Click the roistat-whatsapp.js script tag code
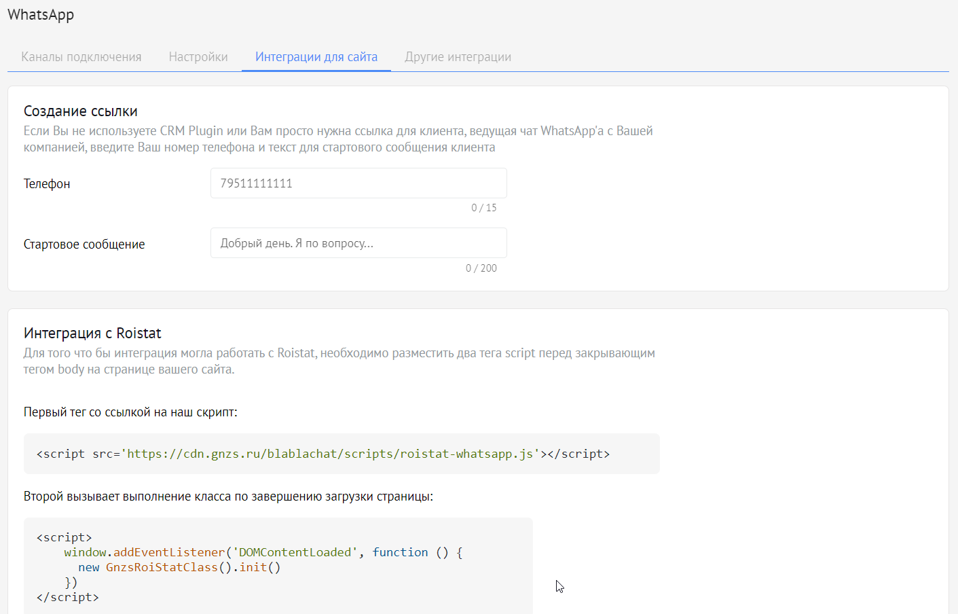 tap(323, 454)
